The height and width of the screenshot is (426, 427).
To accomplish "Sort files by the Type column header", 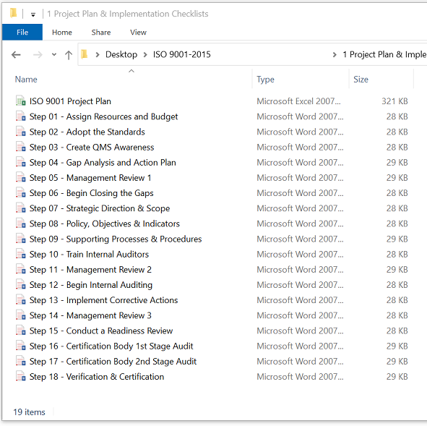I will click(x=265, y=80).
